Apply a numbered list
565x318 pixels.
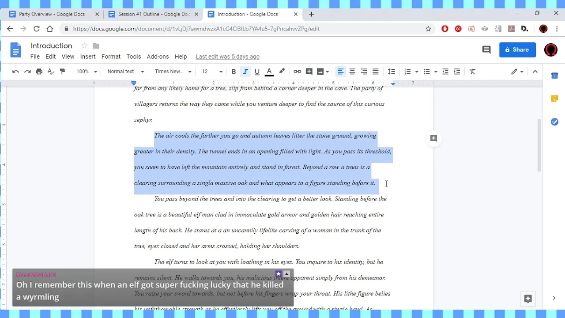coord(407,72)
